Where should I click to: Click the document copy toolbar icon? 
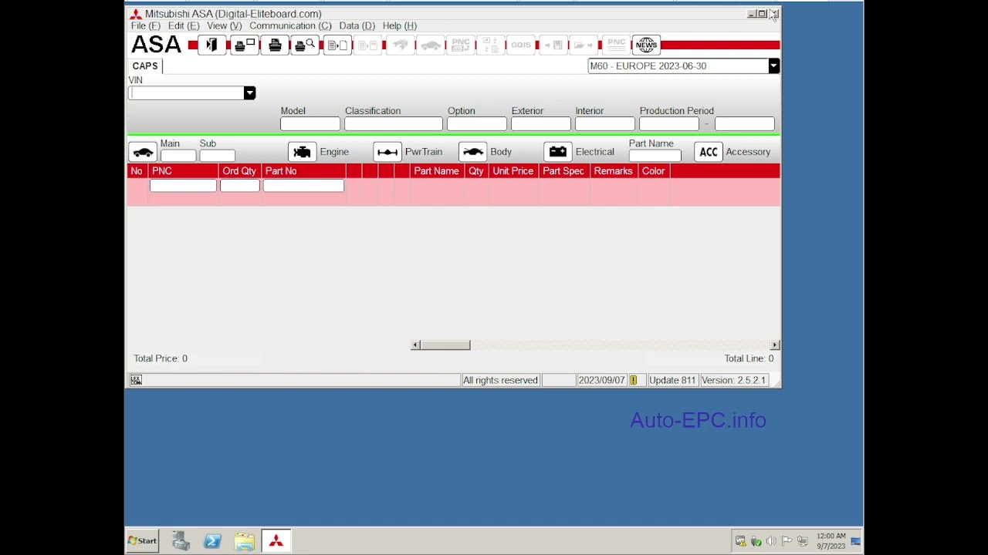pyautogui.click(x=337, y=45)
